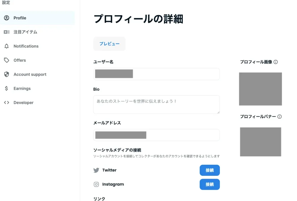Screen dimensions: 297x201
Task: Click the Notifications bell icon
Action: (6, 46)
